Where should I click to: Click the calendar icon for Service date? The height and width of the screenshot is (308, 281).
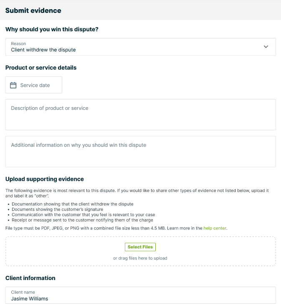13,85
